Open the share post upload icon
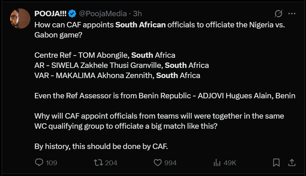 point(292,163)
